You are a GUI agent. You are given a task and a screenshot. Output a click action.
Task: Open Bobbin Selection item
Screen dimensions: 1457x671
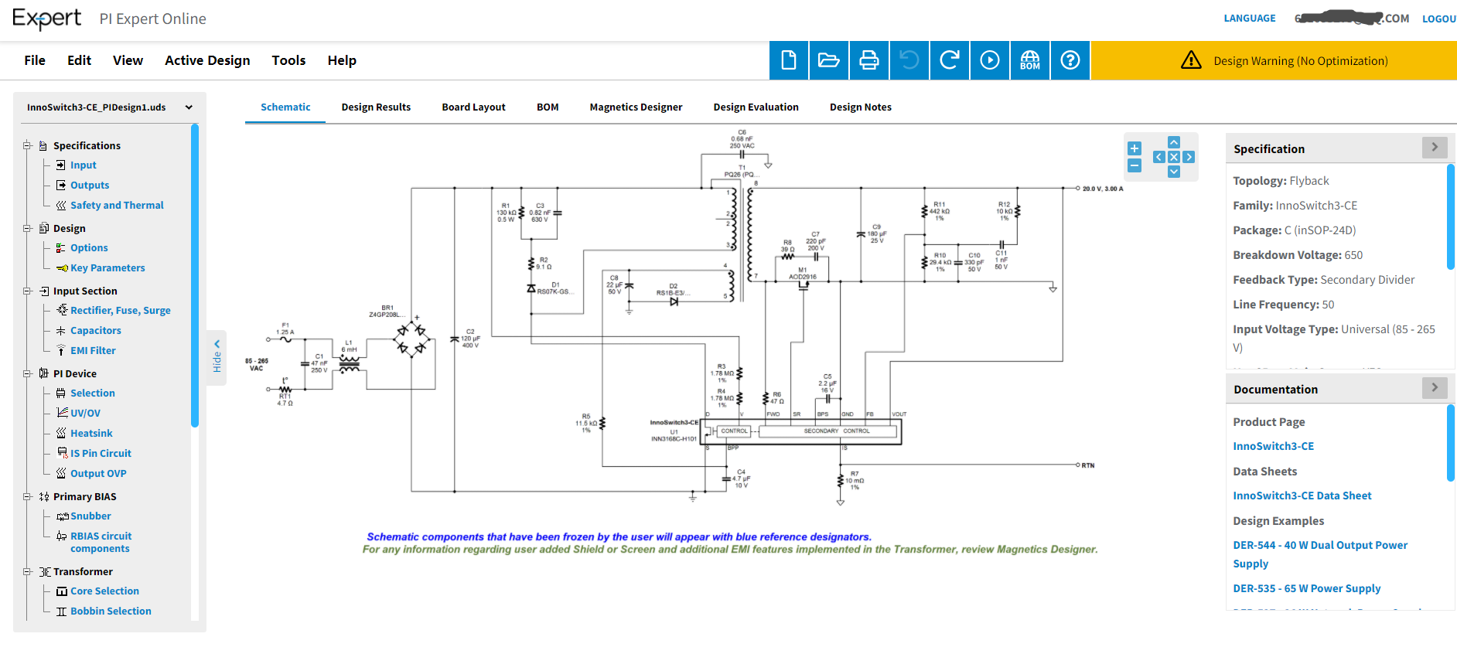111,611
